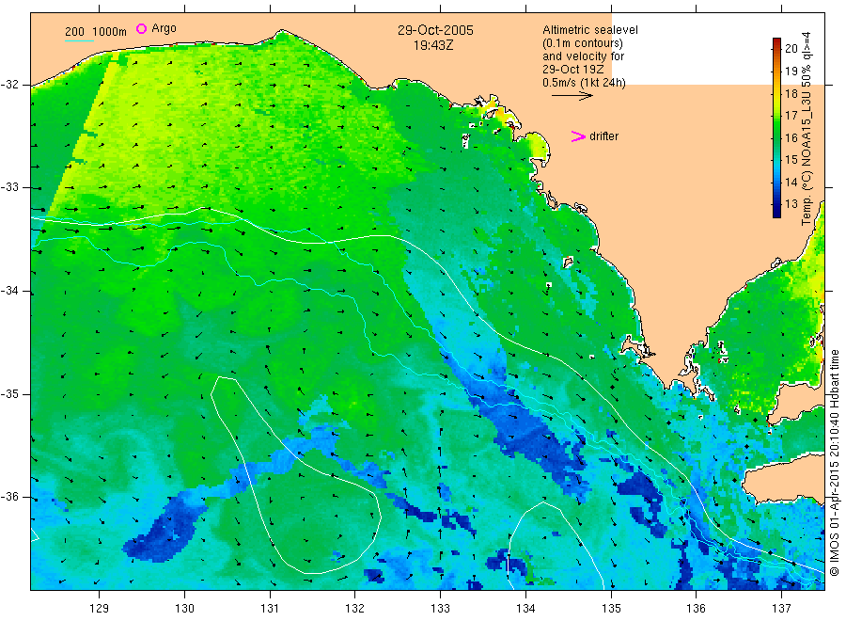Click the color bar value 17
The height and width of the screenshot is (621, 846).
(791, 115)
